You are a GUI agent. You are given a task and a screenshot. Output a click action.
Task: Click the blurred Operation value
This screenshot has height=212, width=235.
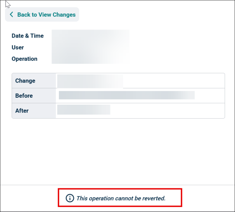click(x=90, y=59)
